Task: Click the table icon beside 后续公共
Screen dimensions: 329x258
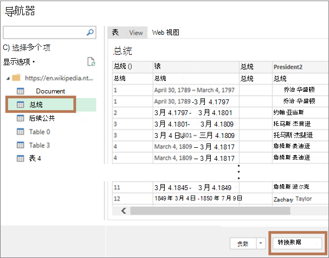Action: click(x=21, y=118)
